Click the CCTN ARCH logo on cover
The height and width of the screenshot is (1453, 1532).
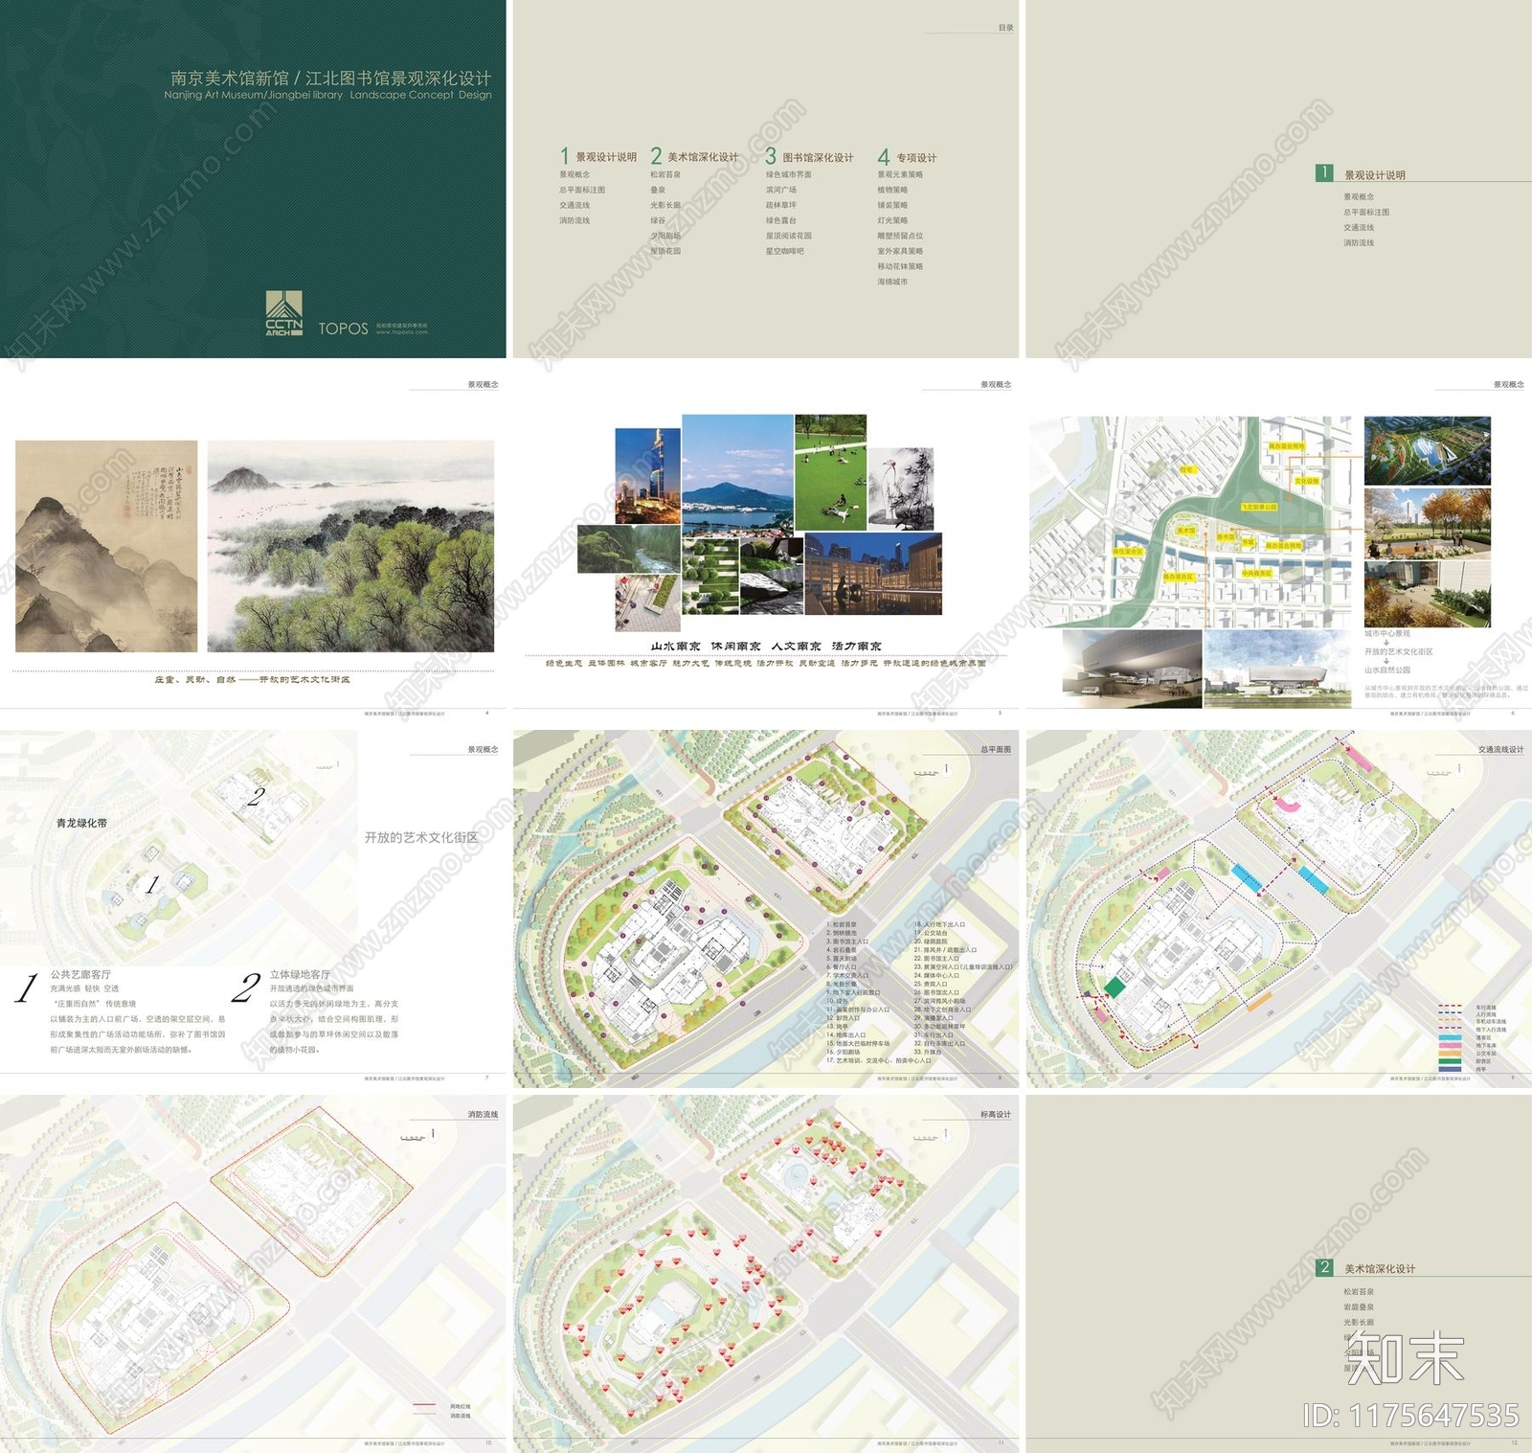284,315
